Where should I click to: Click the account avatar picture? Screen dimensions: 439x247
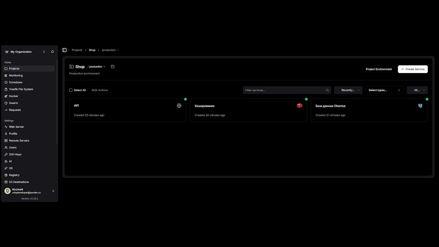(x=8, y=191)
